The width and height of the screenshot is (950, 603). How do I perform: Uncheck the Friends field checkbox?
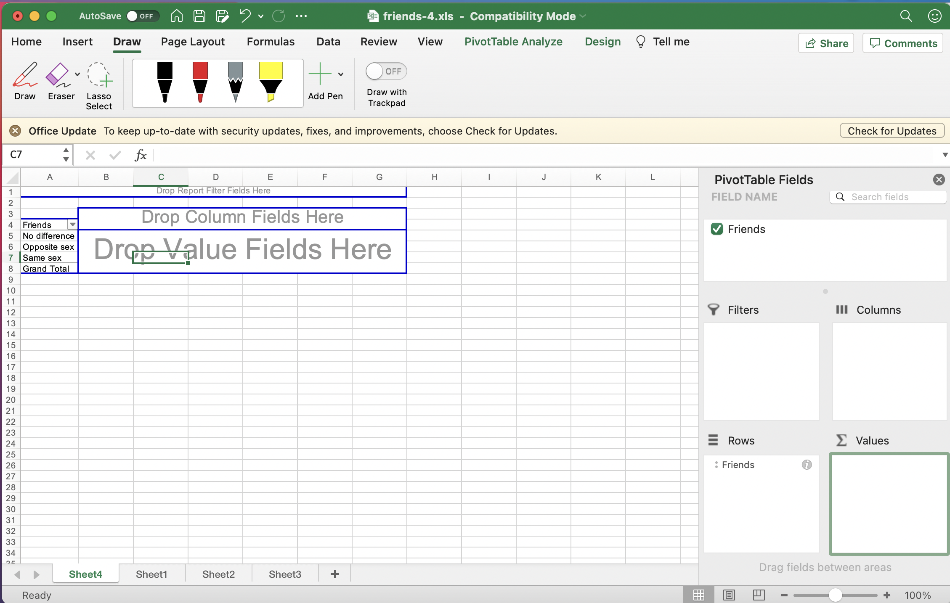pos(717,229)
